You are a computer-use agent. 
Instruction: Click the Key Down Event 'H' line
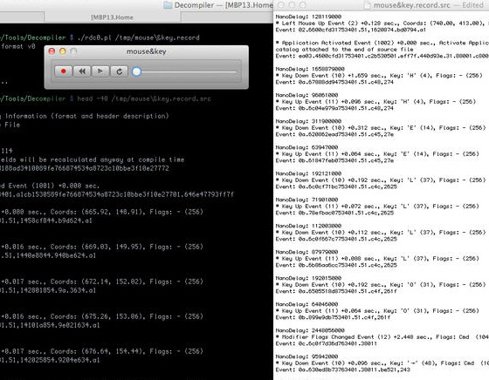click(x=379, y=75)
